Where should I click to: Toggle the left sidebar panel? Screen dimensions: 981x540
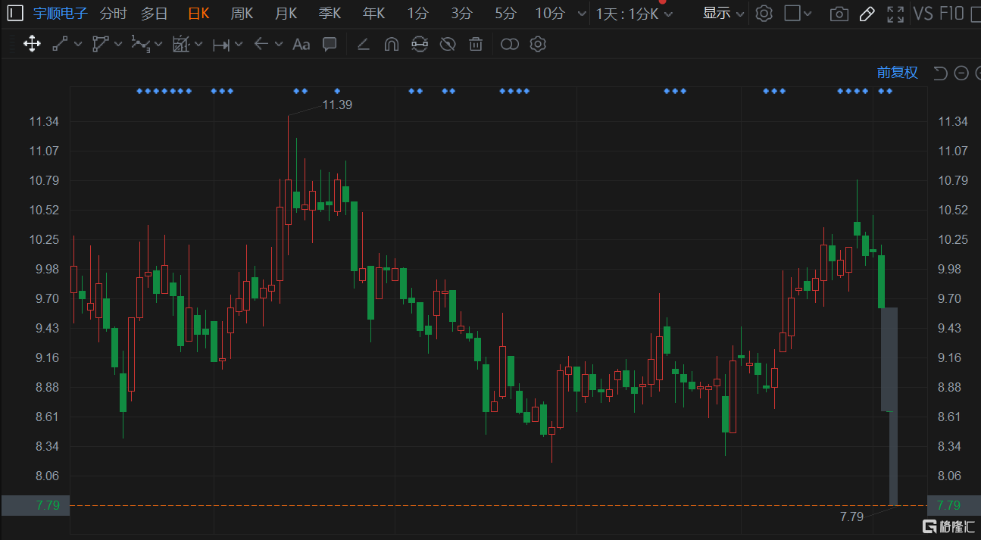15,13
